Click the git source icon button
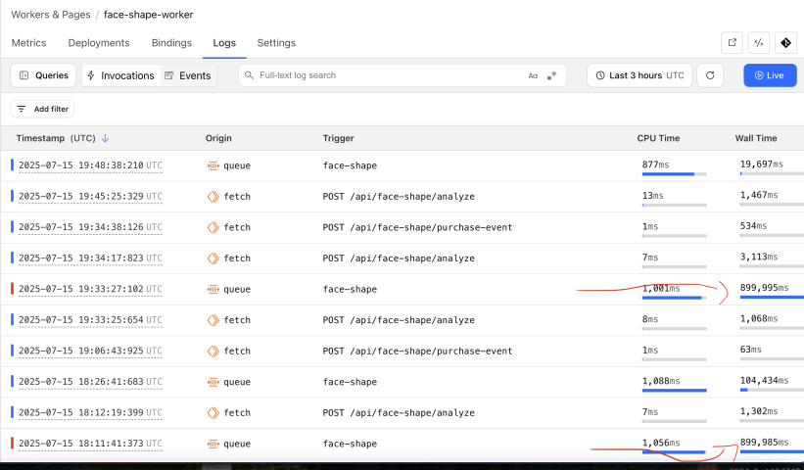 tap(784, 43)
